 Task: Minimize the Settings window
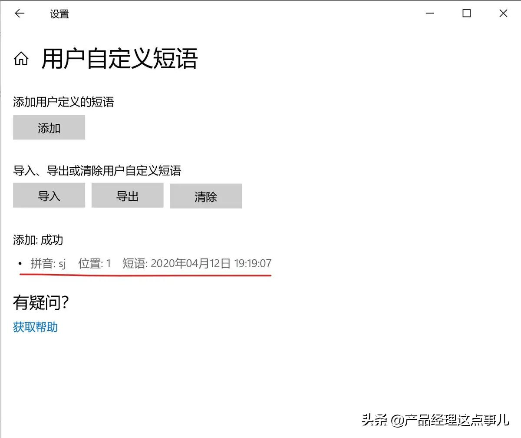430,13
